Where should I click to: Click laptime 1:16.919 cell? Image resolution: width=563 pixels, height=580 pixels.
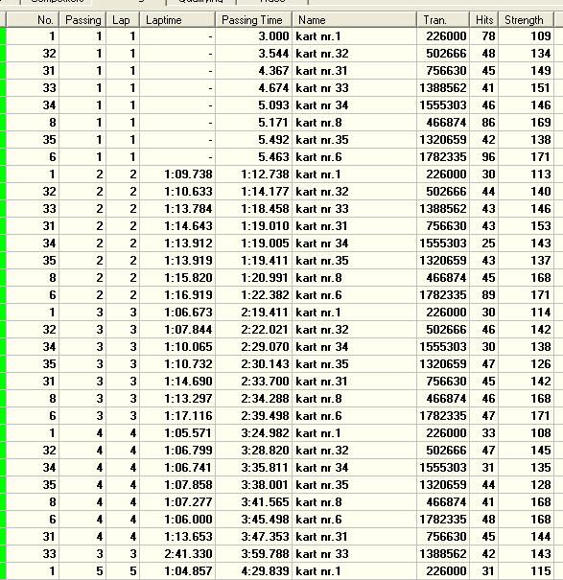click(x=177, y=295)
